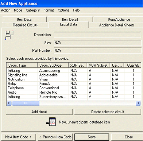
Task: Click the Add circuit button
Action: click(39, 112)
